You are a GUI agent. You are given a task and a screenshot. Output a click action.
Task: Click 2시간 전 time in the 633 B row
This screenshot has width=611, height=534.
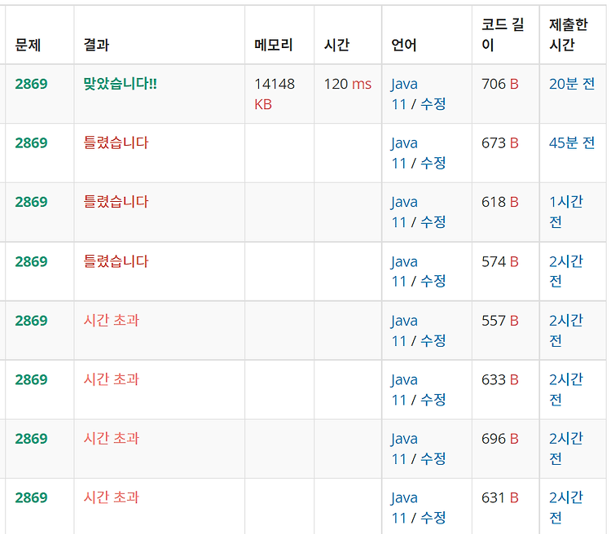click(x=566, y=389)
